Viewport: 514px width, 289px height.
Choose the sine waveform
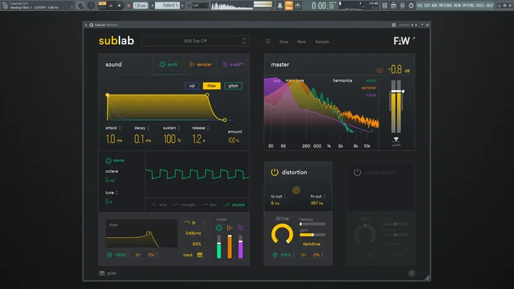coord(159,204)
